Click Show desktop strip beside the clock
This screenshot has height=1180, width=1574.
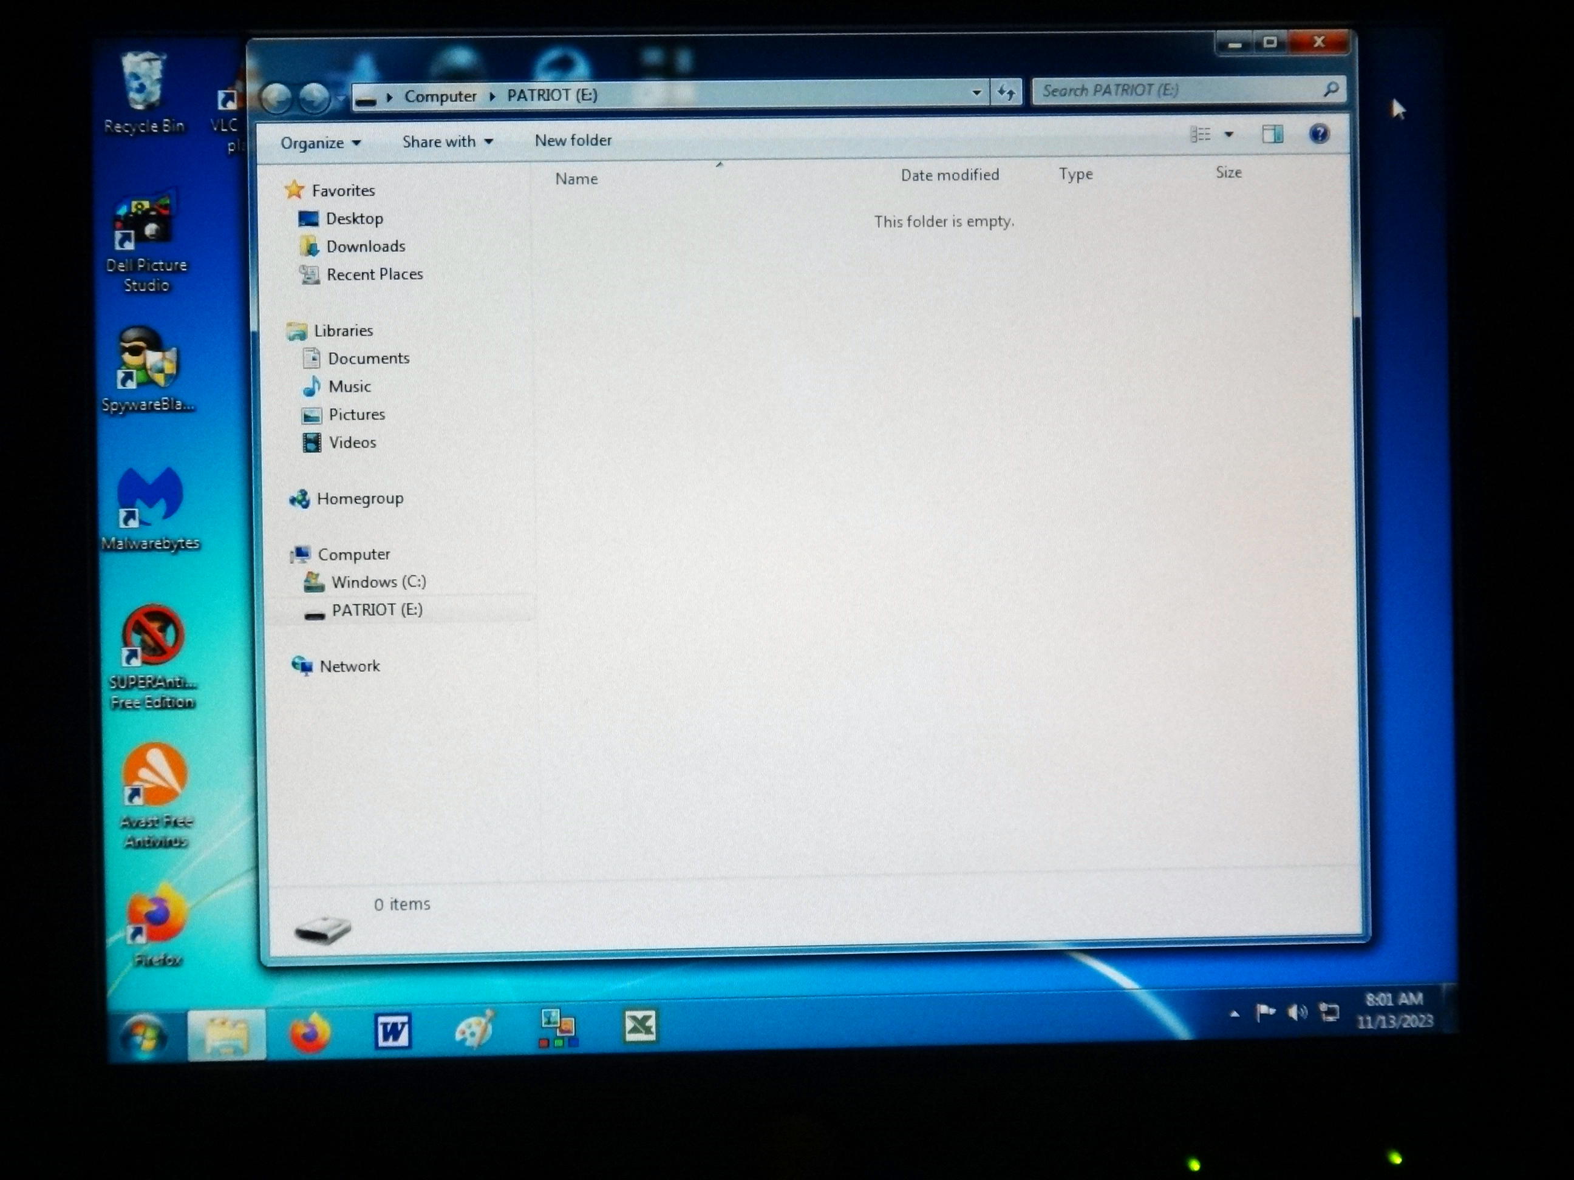1450,1009
